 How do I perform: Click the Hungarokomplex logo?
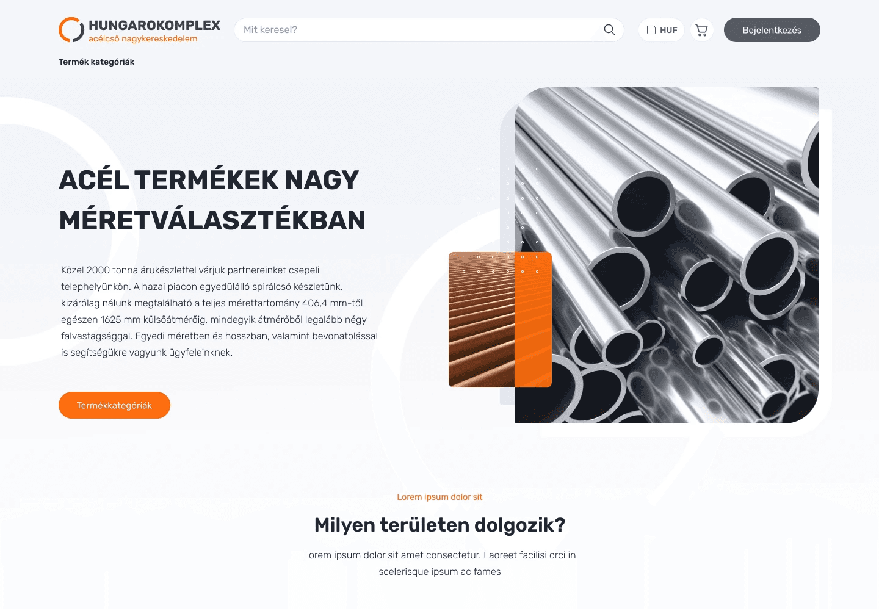coord(139,30)
